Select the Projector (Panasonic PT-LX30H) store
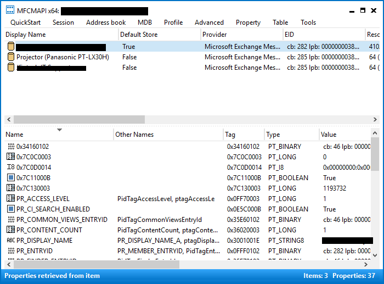This screenshot has height=284, width=384. [x=63, y=57]
